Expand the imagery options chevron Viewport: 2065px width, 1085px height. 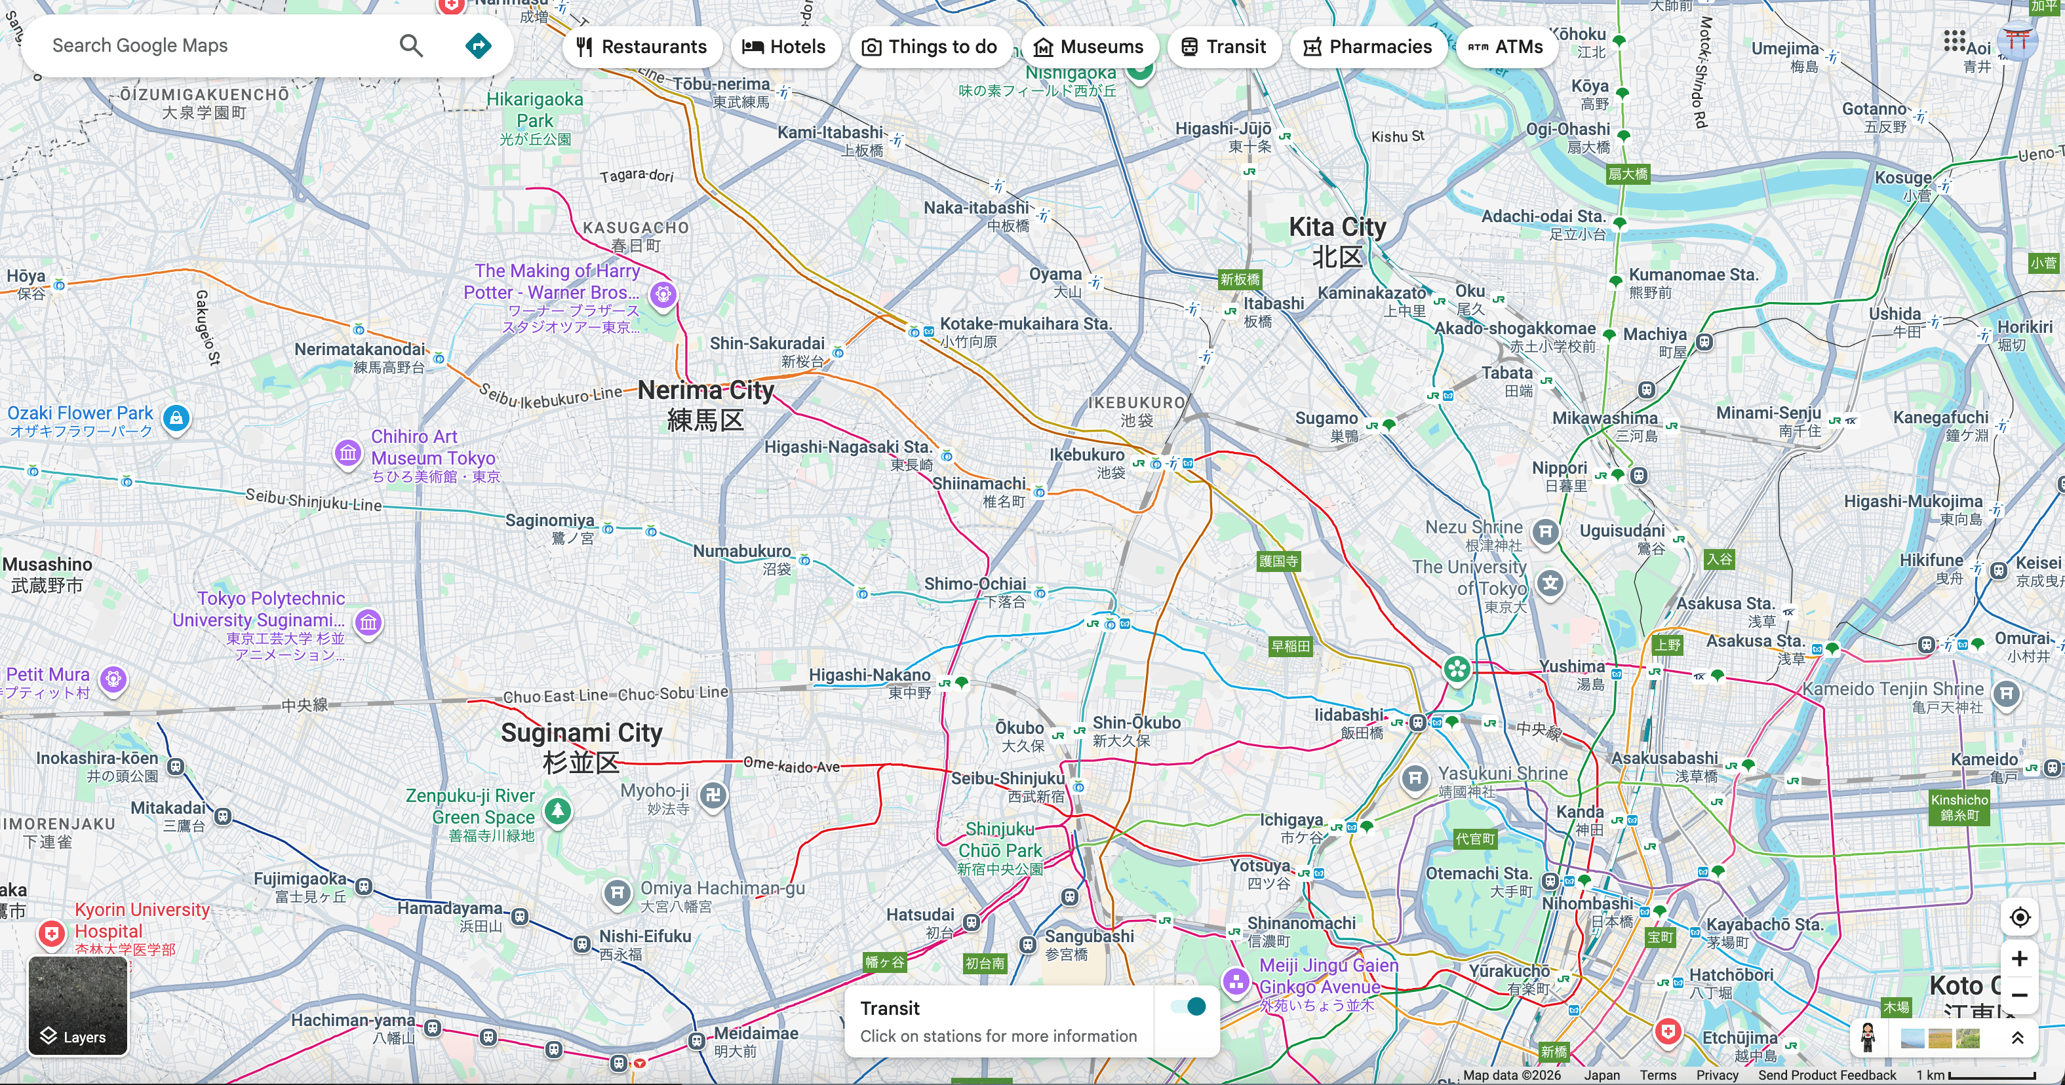click(2018, 1038)
